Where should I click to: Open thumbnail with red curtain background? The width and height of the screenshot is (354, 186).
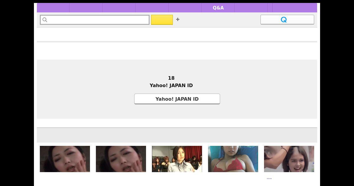pyautogui.click(x=177, y=159)
